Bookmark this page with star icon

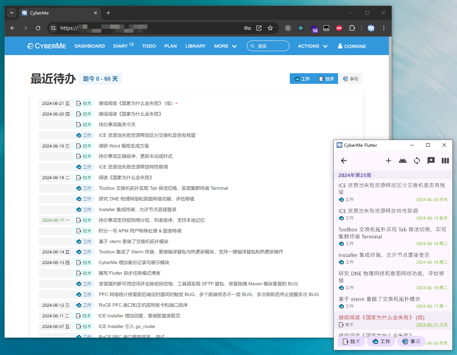[270, 28]
